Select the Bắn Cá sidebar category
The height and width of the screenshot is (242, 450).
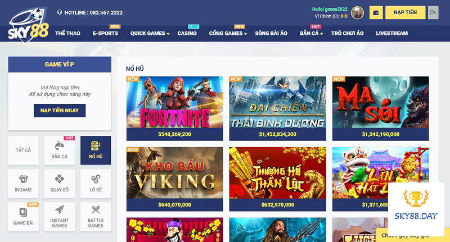[59, 150]
